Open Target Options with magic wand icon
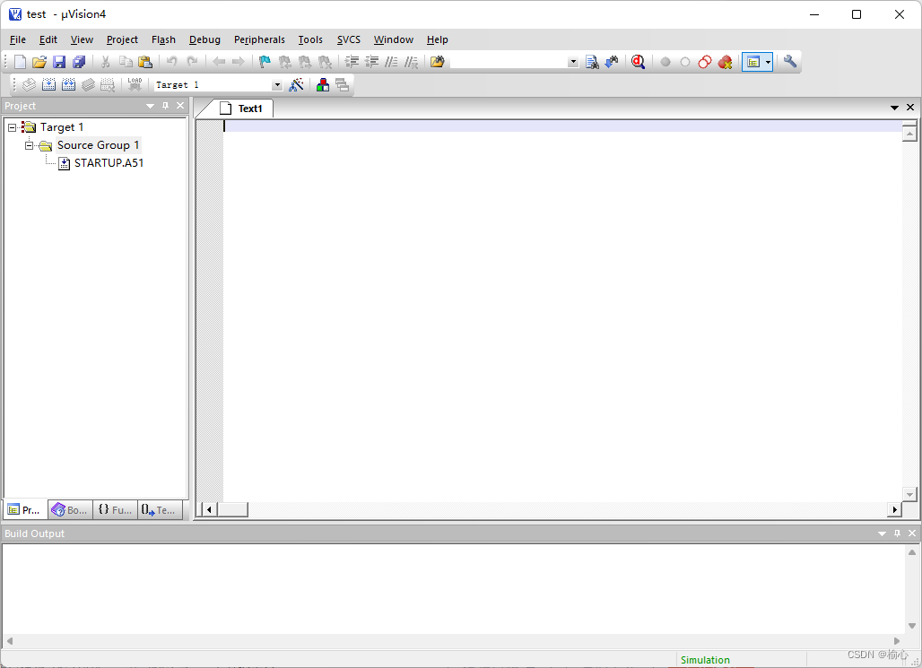Screen dimensions: 922x668 [296, 84]
